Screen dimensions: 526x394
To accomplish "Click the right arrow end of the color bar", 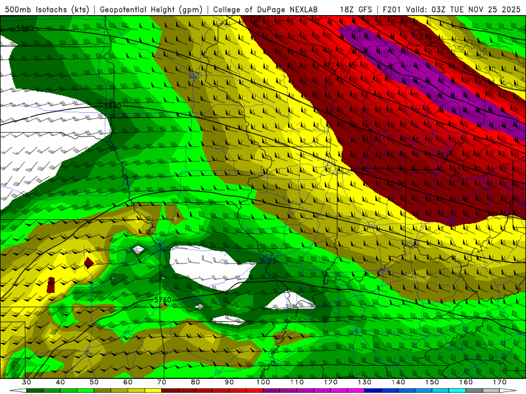I will (x=508, y=391).
